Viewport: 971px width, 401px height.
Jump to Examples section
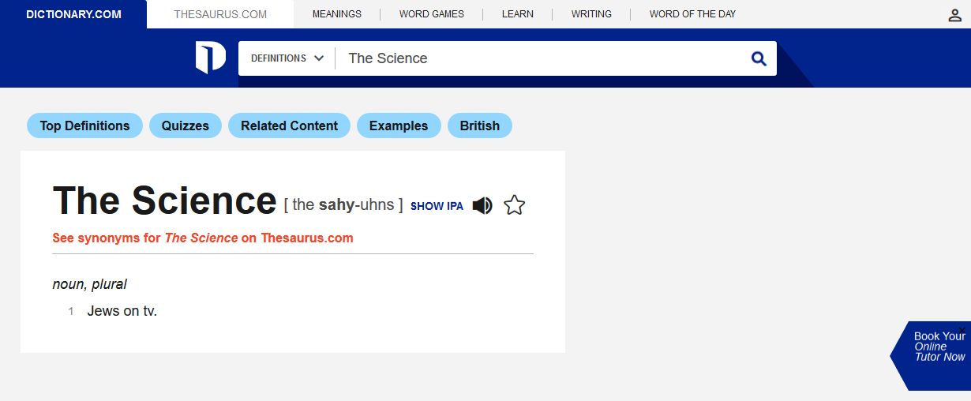coord(399,126)
